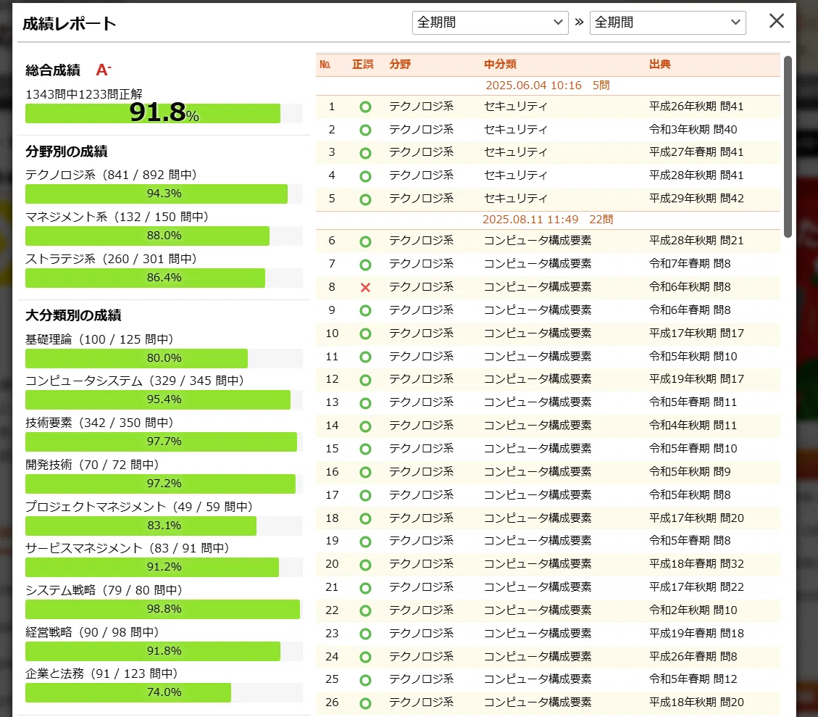Click the results list vertical scrollbar

(788, 146)
